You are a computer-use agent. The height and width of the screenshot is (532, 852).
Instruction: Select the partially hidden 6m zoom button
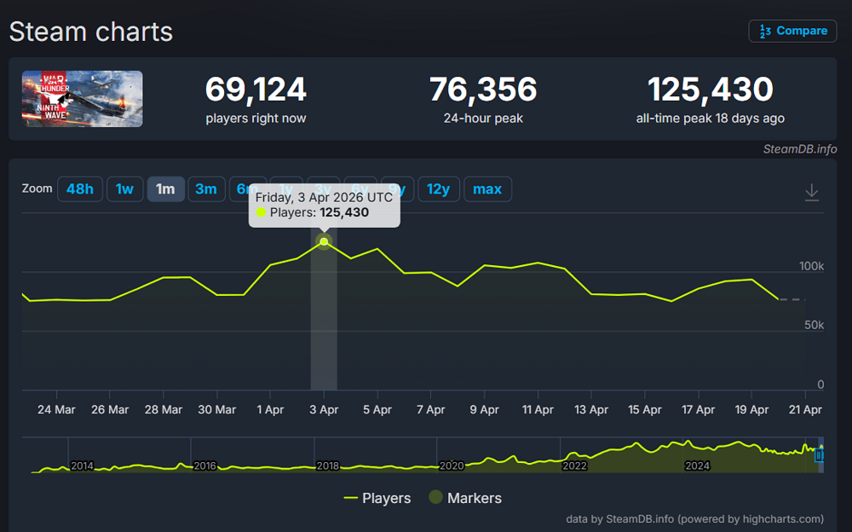coord(240,189)
